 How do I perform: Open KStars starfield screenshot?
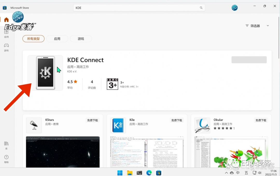63,152
